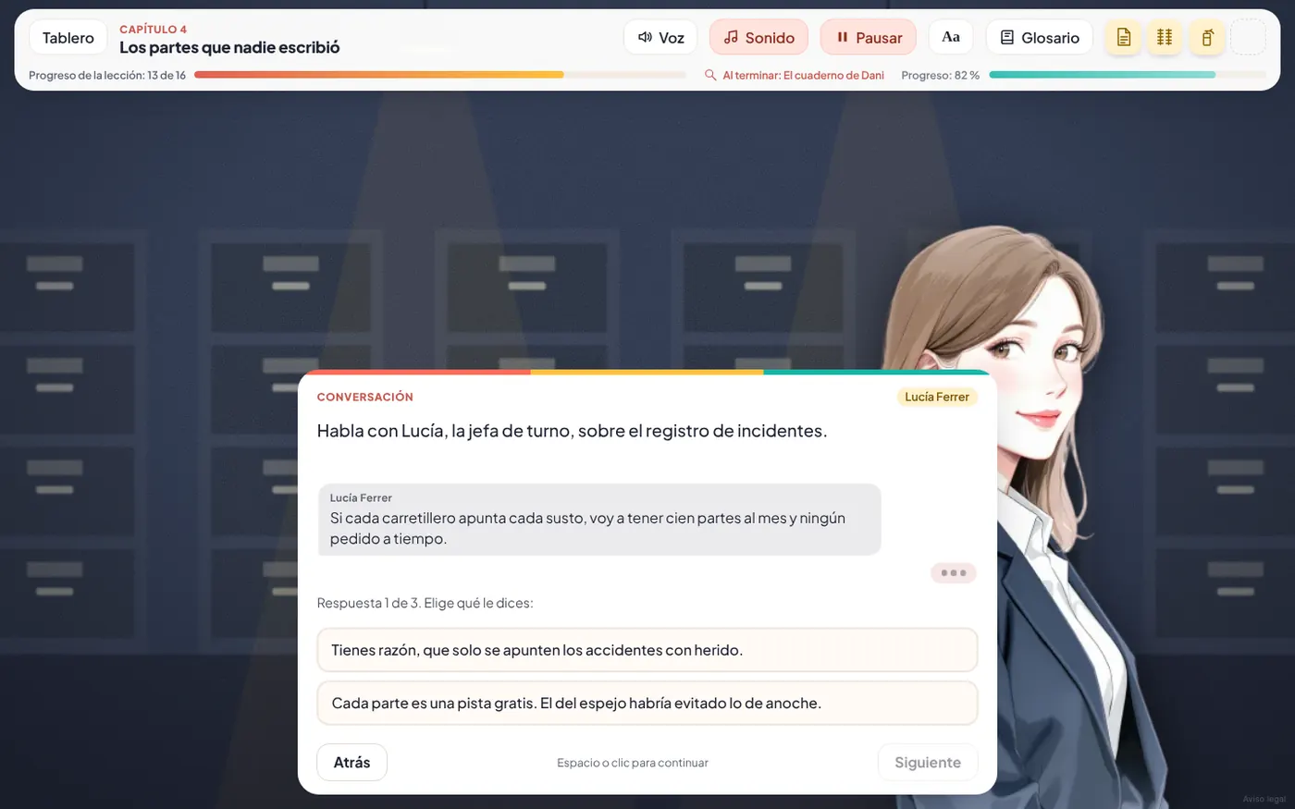Click the chapter title "Los partes que nadie escribió"
Image resolution: width=1295 pixels, height=809 pixels.
pyautogui.click(x=229, y=47)
